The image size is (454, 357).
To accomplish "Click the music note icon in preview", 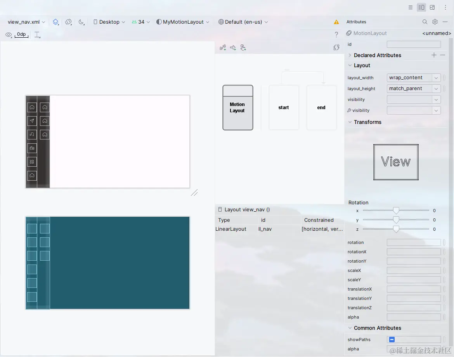I will pos(32,134).
